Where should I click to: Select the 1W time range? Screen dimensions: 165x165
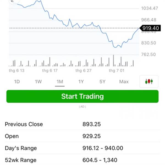tap(38, 82)
